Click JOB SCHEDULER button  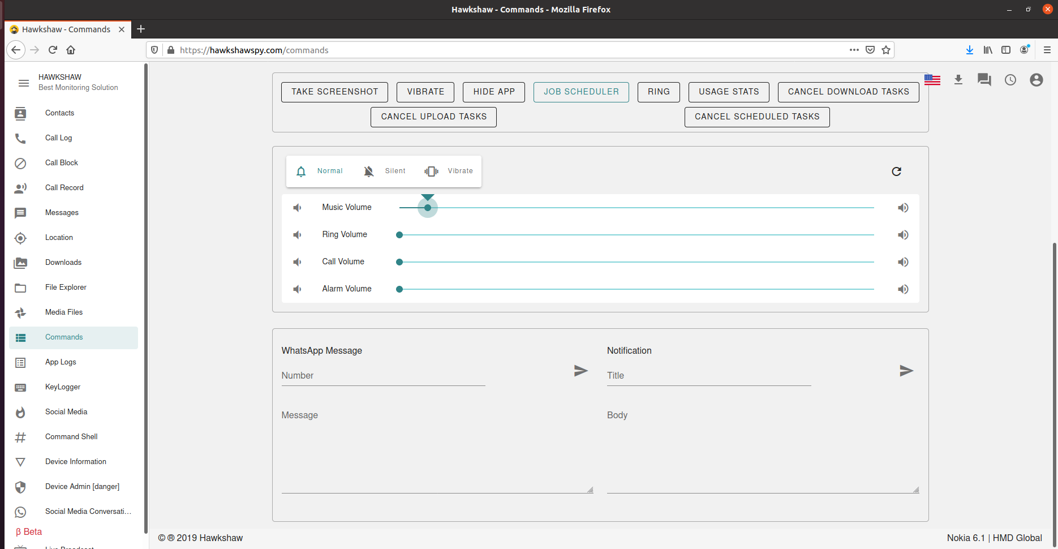pyautogui.click(x=581, y=92)
